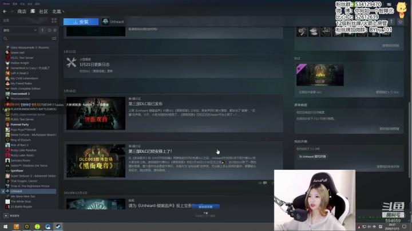Select PUBG: Test Server

(22, 120)
